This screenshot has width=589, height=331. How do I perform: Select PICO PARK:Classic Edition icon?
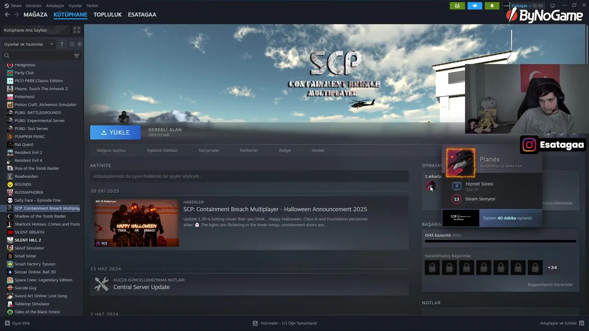point(10,81)
